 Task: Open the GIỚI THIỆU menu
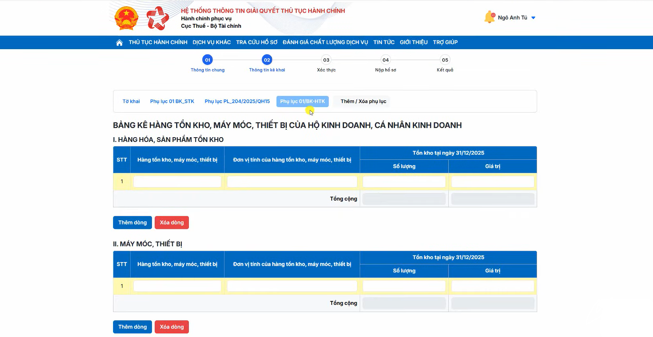tap(414, 42)
